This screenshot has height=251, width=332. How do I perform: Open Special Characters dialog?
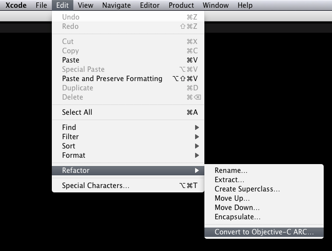96,186
